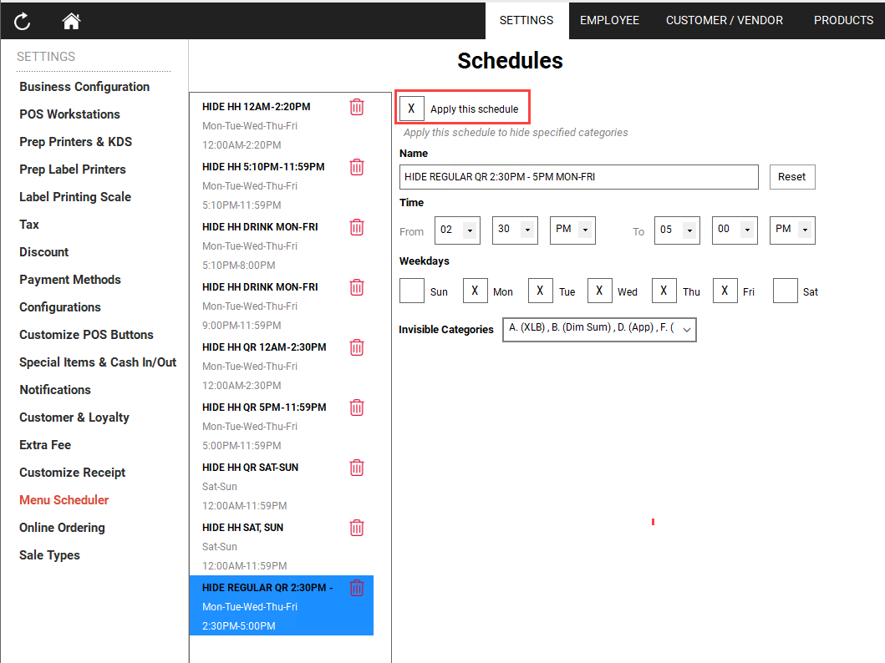Open the PRODUCTS tab
This screenshot has width=885, height=663.
coord(843,20)
